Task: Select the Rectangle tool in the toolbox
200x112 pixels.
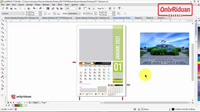Action: (2, 44)
